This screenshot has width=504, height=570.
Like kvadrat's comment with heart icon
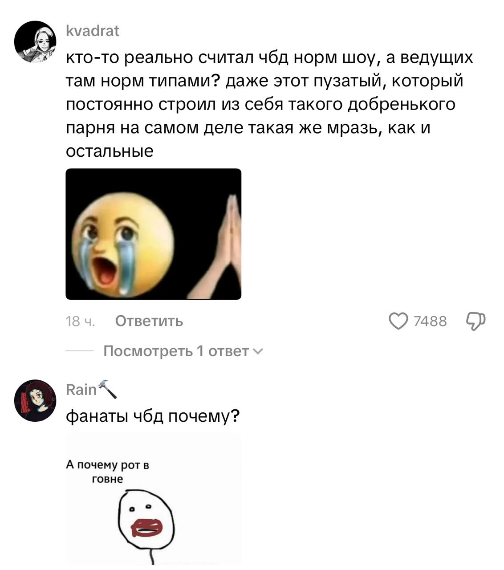[398, 321]
